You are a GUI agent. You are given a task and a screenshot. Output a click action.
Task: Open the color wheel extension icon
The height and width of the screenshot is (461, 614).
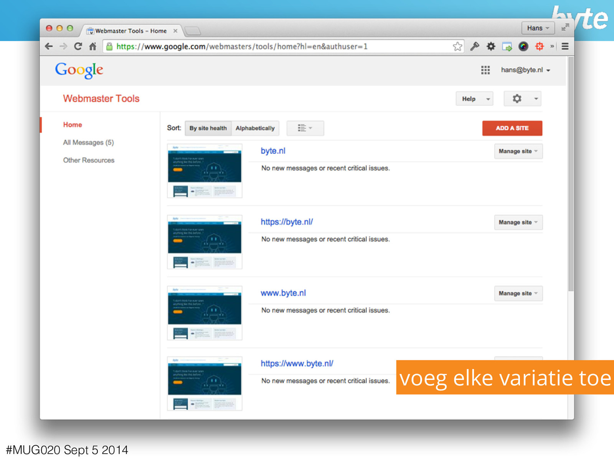pos(523,46)
